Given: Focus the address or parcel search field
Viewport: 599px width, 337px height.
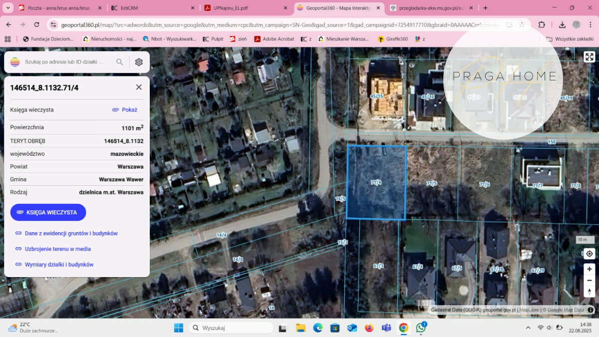Looking at the screenshot, I should pyautogui.click(x=67, y=62).
